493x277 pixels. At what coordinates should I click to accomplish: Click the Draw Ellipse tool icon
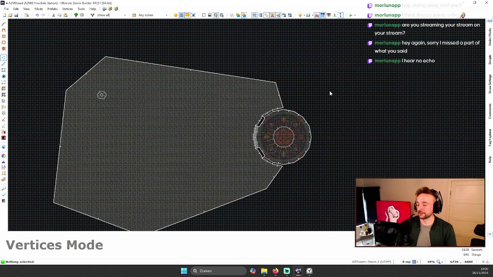4,42
